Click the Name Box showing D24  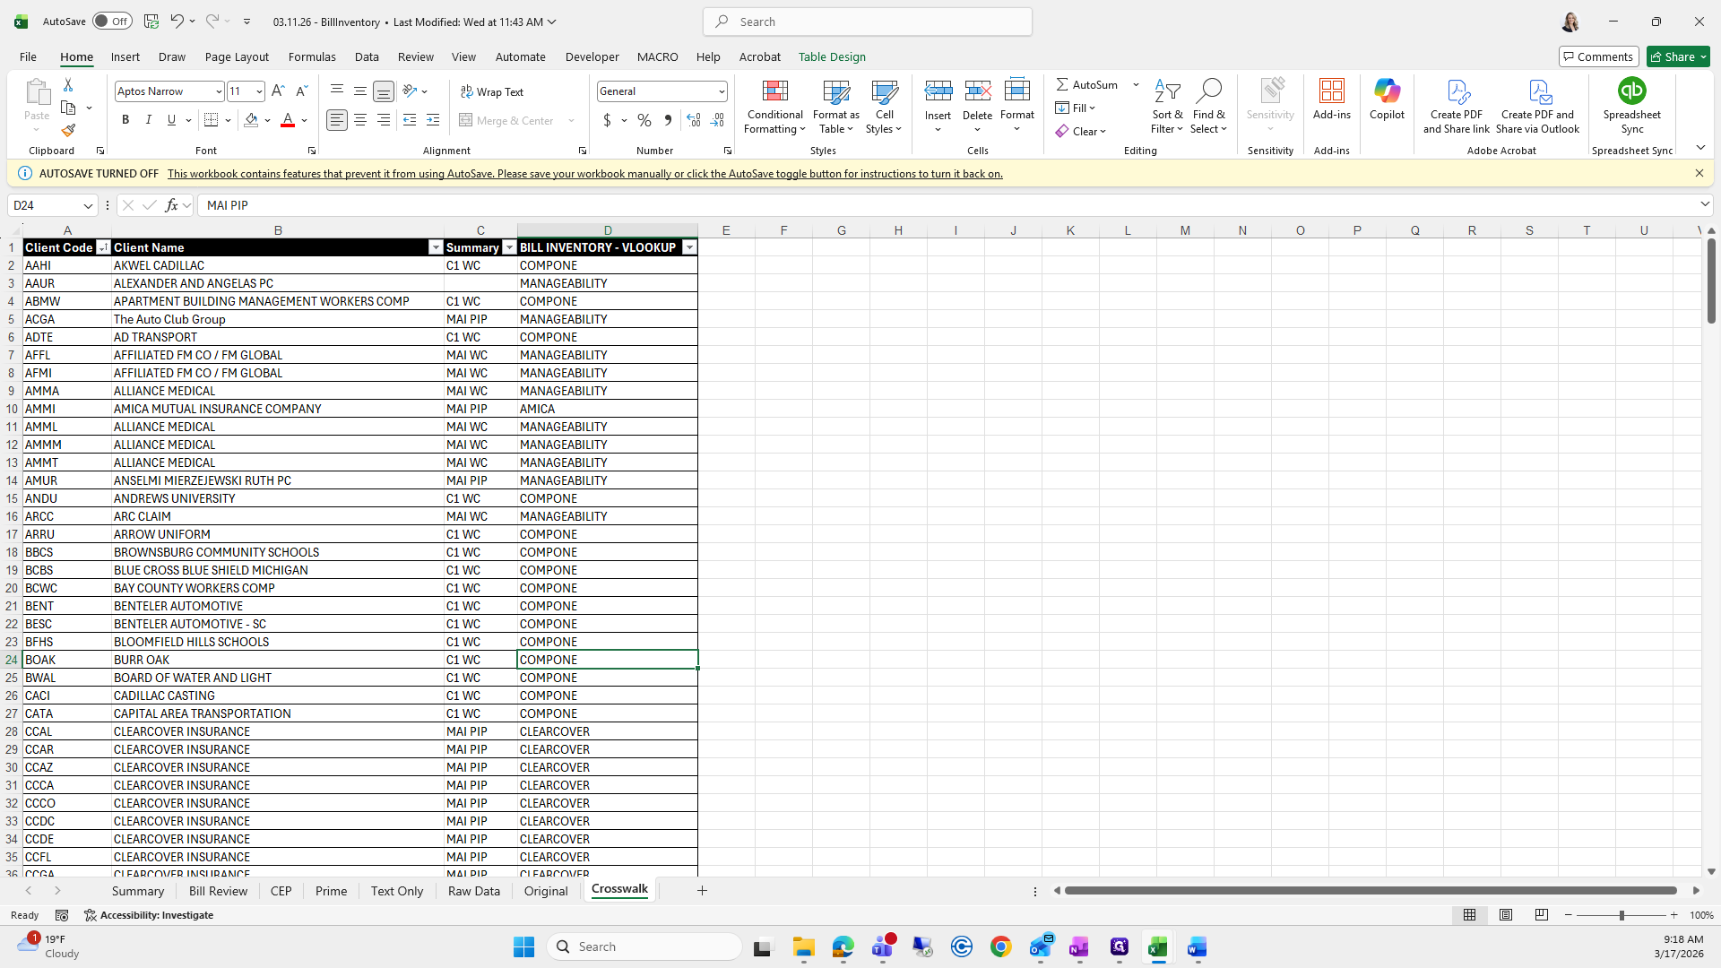click(45, 205)
